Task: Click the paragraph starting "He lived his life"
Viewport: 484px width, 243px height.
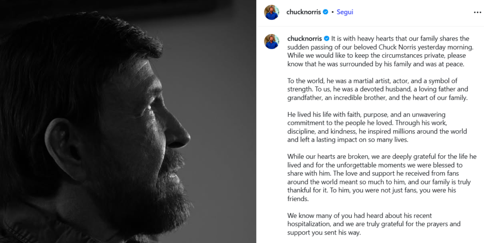Action: (x=377, y=127)
